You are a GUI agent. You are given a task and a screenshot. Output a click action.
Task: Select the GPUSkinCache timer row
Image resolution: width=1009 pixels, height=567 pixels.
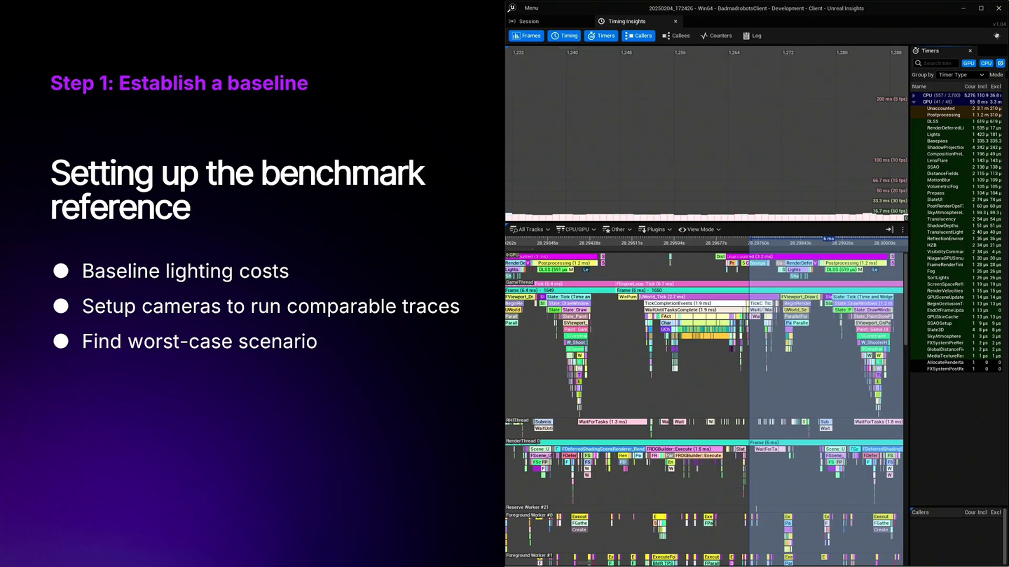958,316
